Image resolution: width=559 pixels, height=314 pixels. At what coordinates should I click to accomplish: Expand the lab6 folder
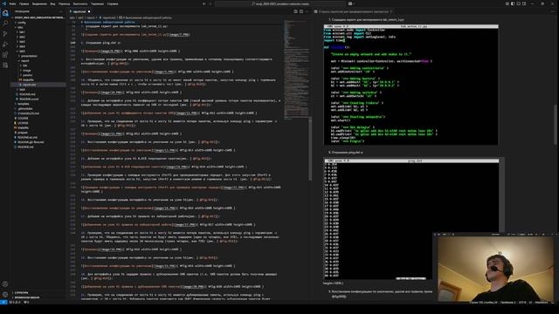(22, 89)
